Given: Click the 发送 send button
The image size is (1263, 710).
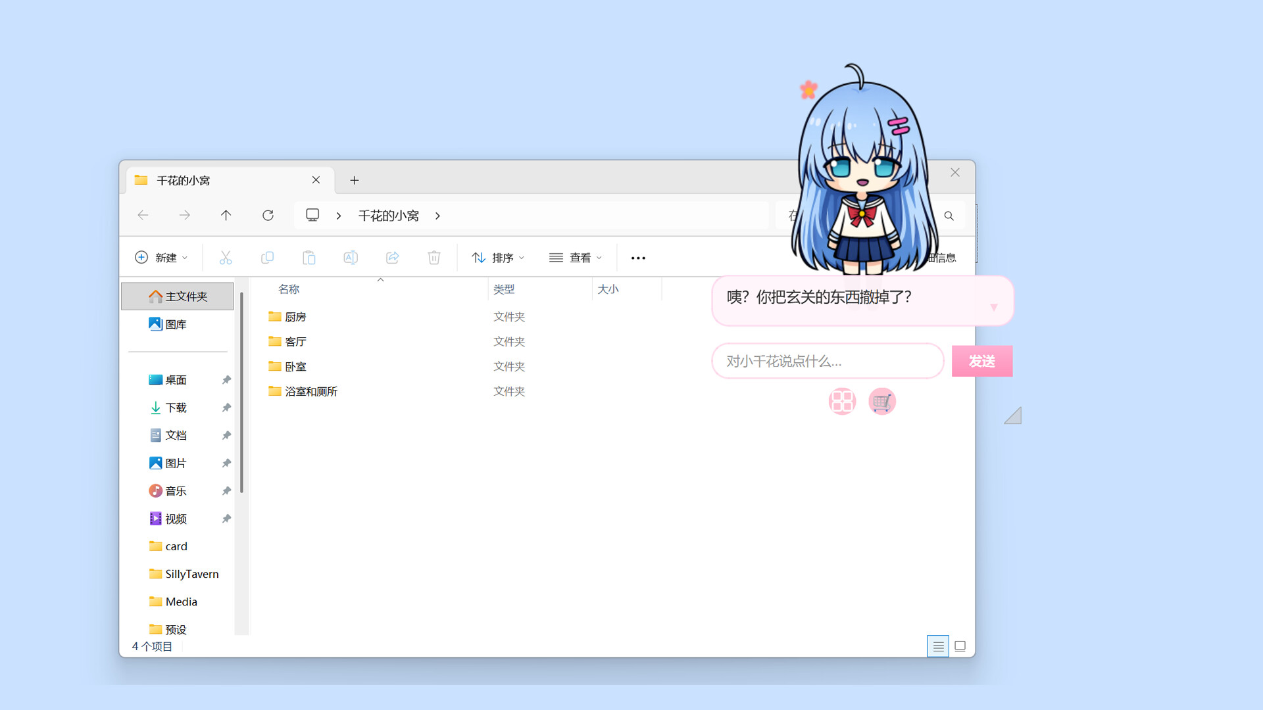Looking at the screenshot, I should pos(981,361).
